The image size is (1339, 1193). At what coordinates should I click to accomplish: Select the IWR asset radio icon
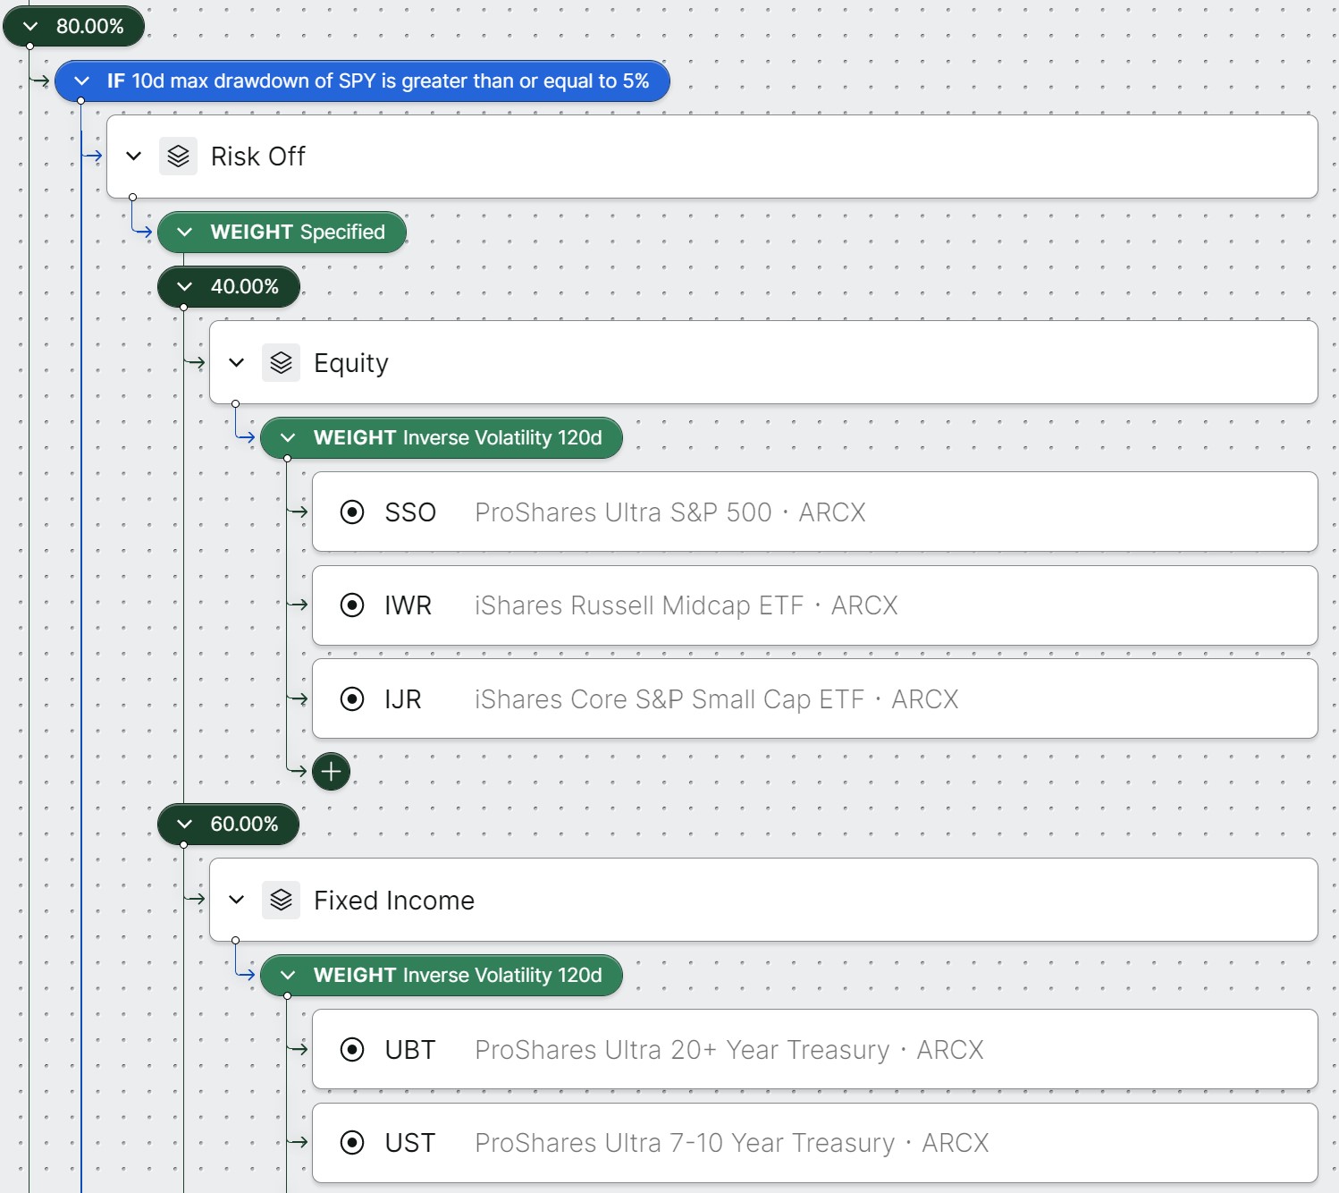point(352,605)
